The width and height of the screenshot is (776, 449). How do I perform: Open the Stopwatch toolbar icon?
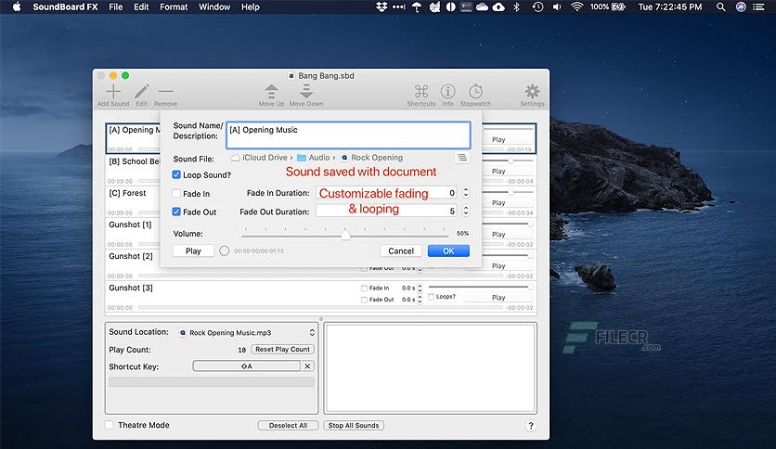(x=475, y=92)
